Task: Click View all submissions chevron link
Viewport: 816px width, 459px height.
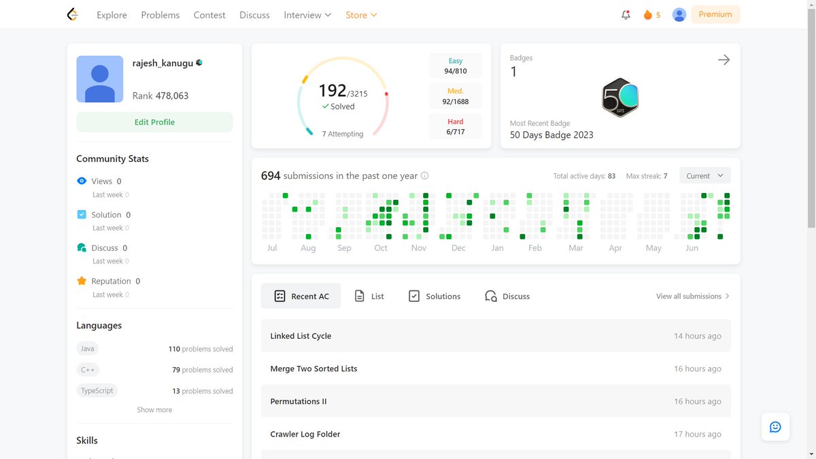Action: 693,296
